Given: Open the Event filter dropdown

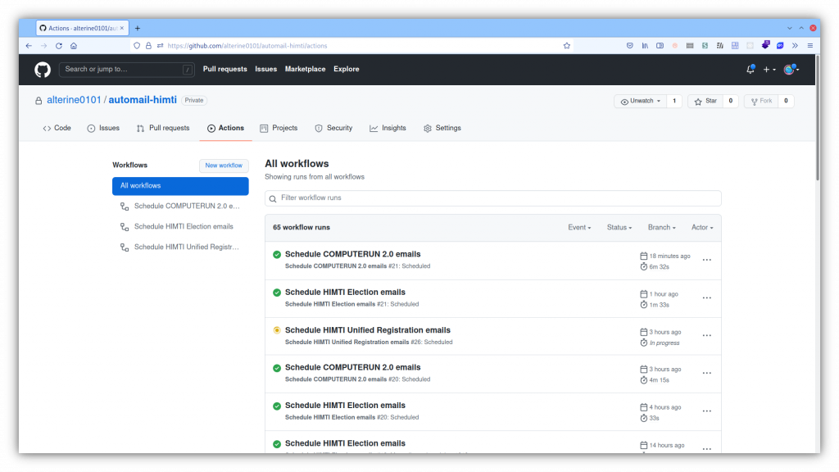Looking at the screenshot, I should pos(579,227).
